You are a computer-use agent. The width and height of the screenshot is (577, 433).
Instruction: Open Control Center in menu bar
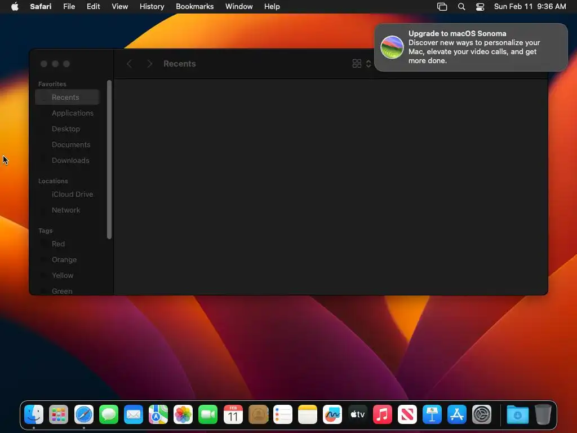(x=480, y=7)
